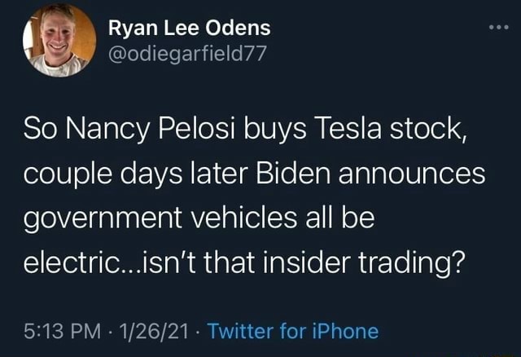Click the @odiegarfield77 handle
The image size is (521, 357).
pos(185,55)
